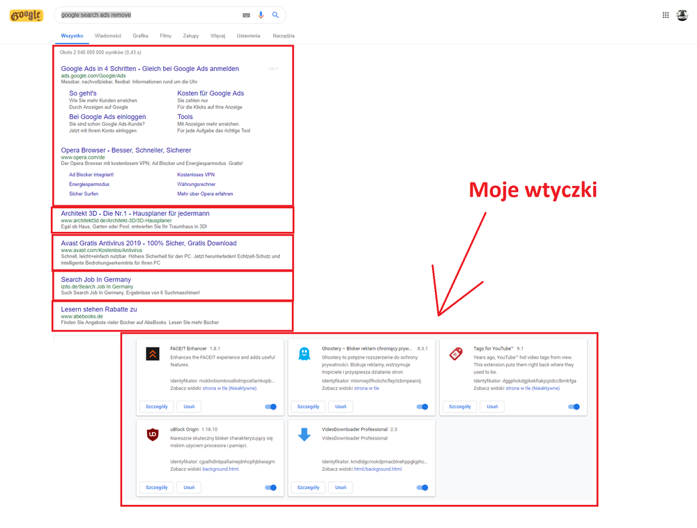Switch to the Wiadomości tab
Viewport: 697px width, 528px height.
(x=108, y=36)
